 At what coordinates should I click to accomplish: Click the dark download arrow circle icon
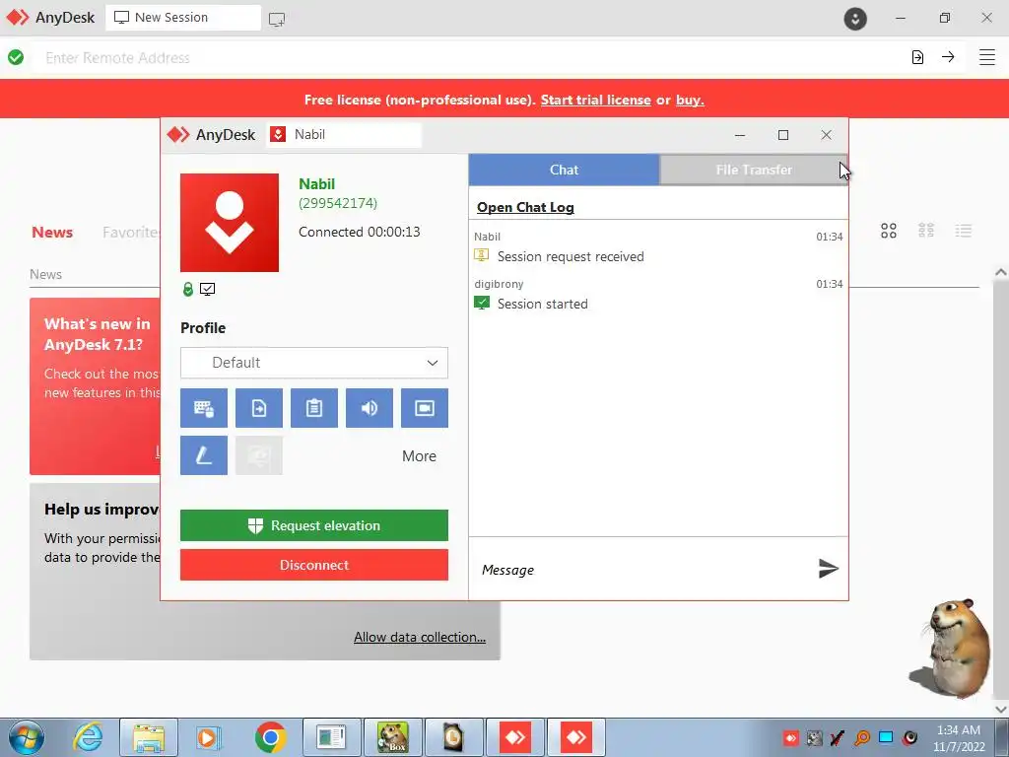pyautogui.click(x=855, y=19)
